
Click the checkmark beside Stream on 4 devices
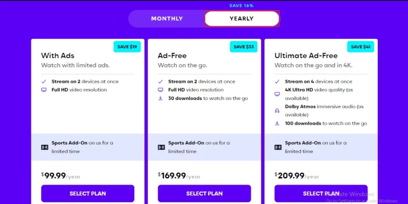(x=277, y=82)
